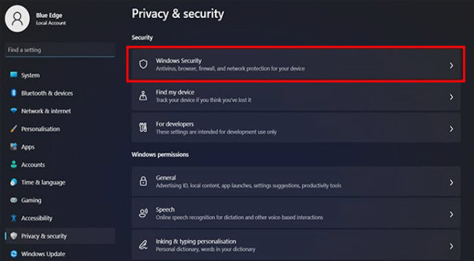The image size is (474, 261).
Task: Click the Find my device person-pin icon
Action: click(143, 95)
